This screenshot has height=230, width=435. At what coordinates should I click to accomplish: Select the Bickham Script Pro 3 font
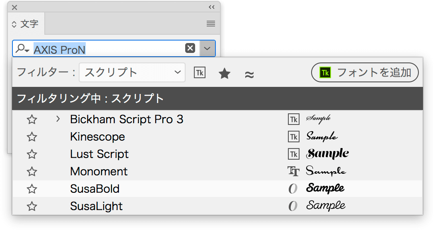click(x=126, y=120)
